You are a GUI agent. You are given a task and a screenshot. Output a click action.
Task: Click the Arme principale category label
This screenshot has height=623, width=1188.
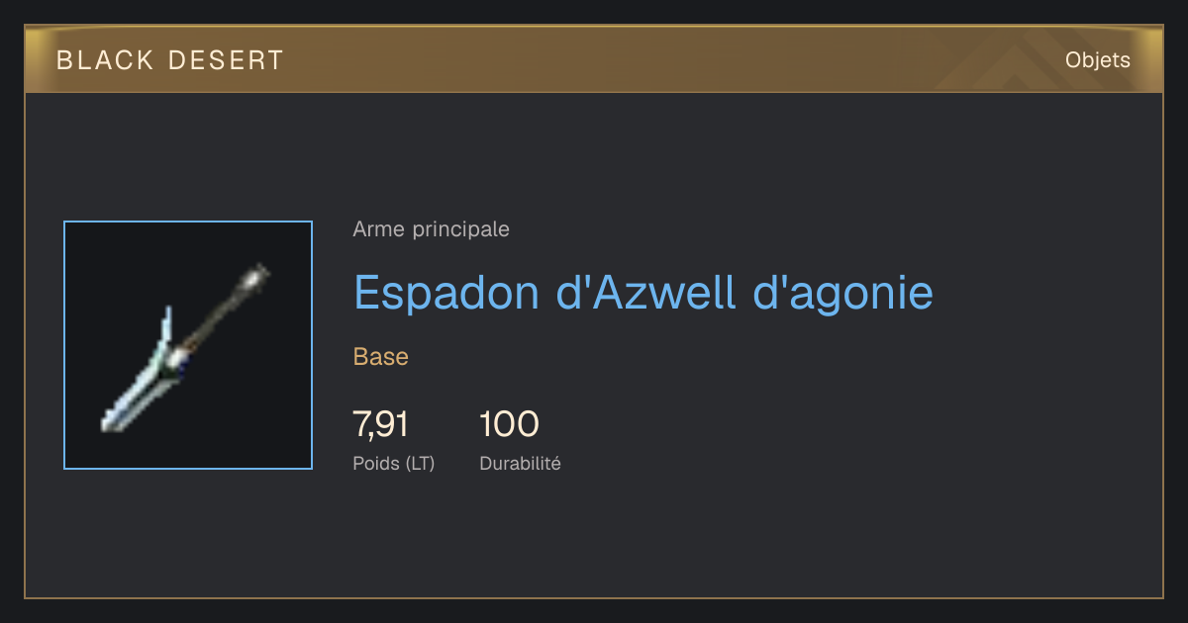(432, 229)
